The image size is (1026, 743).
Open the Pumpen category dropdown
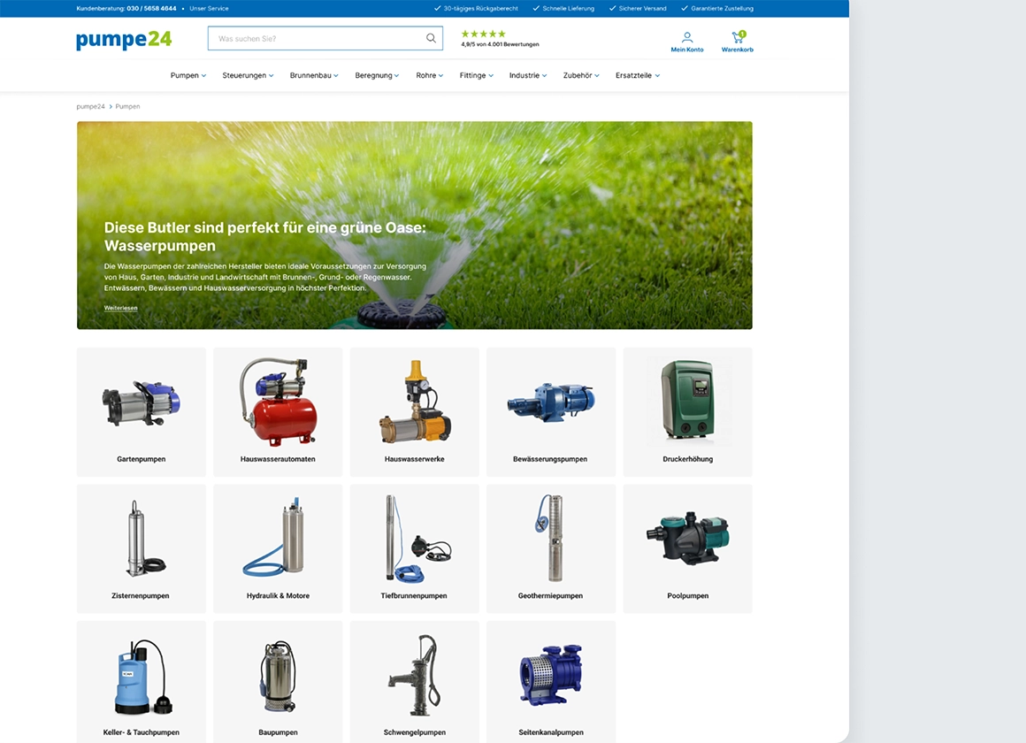[188, 75]
